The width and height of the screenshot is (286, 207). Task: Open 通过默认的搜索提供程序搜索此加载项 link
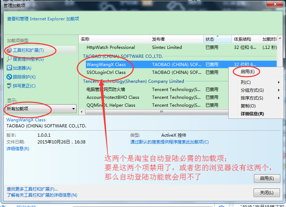169,142
